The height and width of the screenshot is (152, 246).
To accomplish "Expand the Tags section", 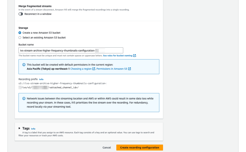I will 19,128.
